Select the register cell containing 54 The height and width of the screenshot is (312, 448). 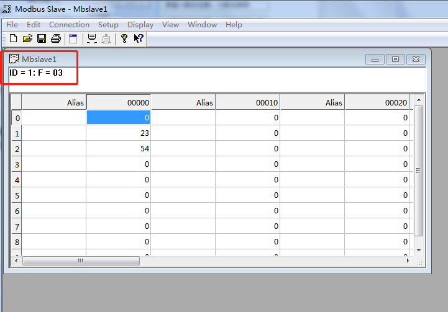[x=118, y=149]
